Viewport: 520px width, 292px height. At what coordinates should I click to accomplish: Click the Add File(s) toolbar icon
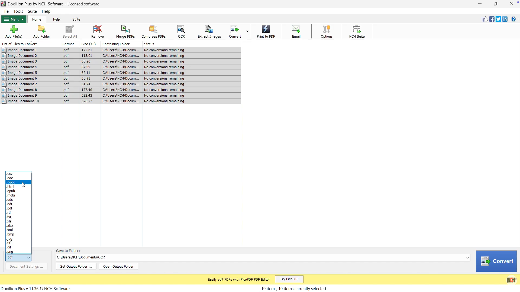pyautogui.click(x=14, y=32)
